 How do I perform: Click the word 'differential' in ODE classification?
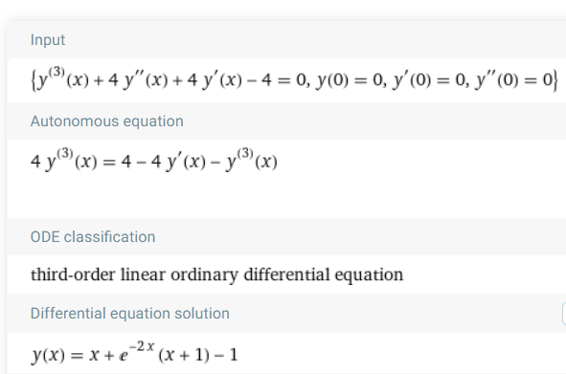click(287, 275)
